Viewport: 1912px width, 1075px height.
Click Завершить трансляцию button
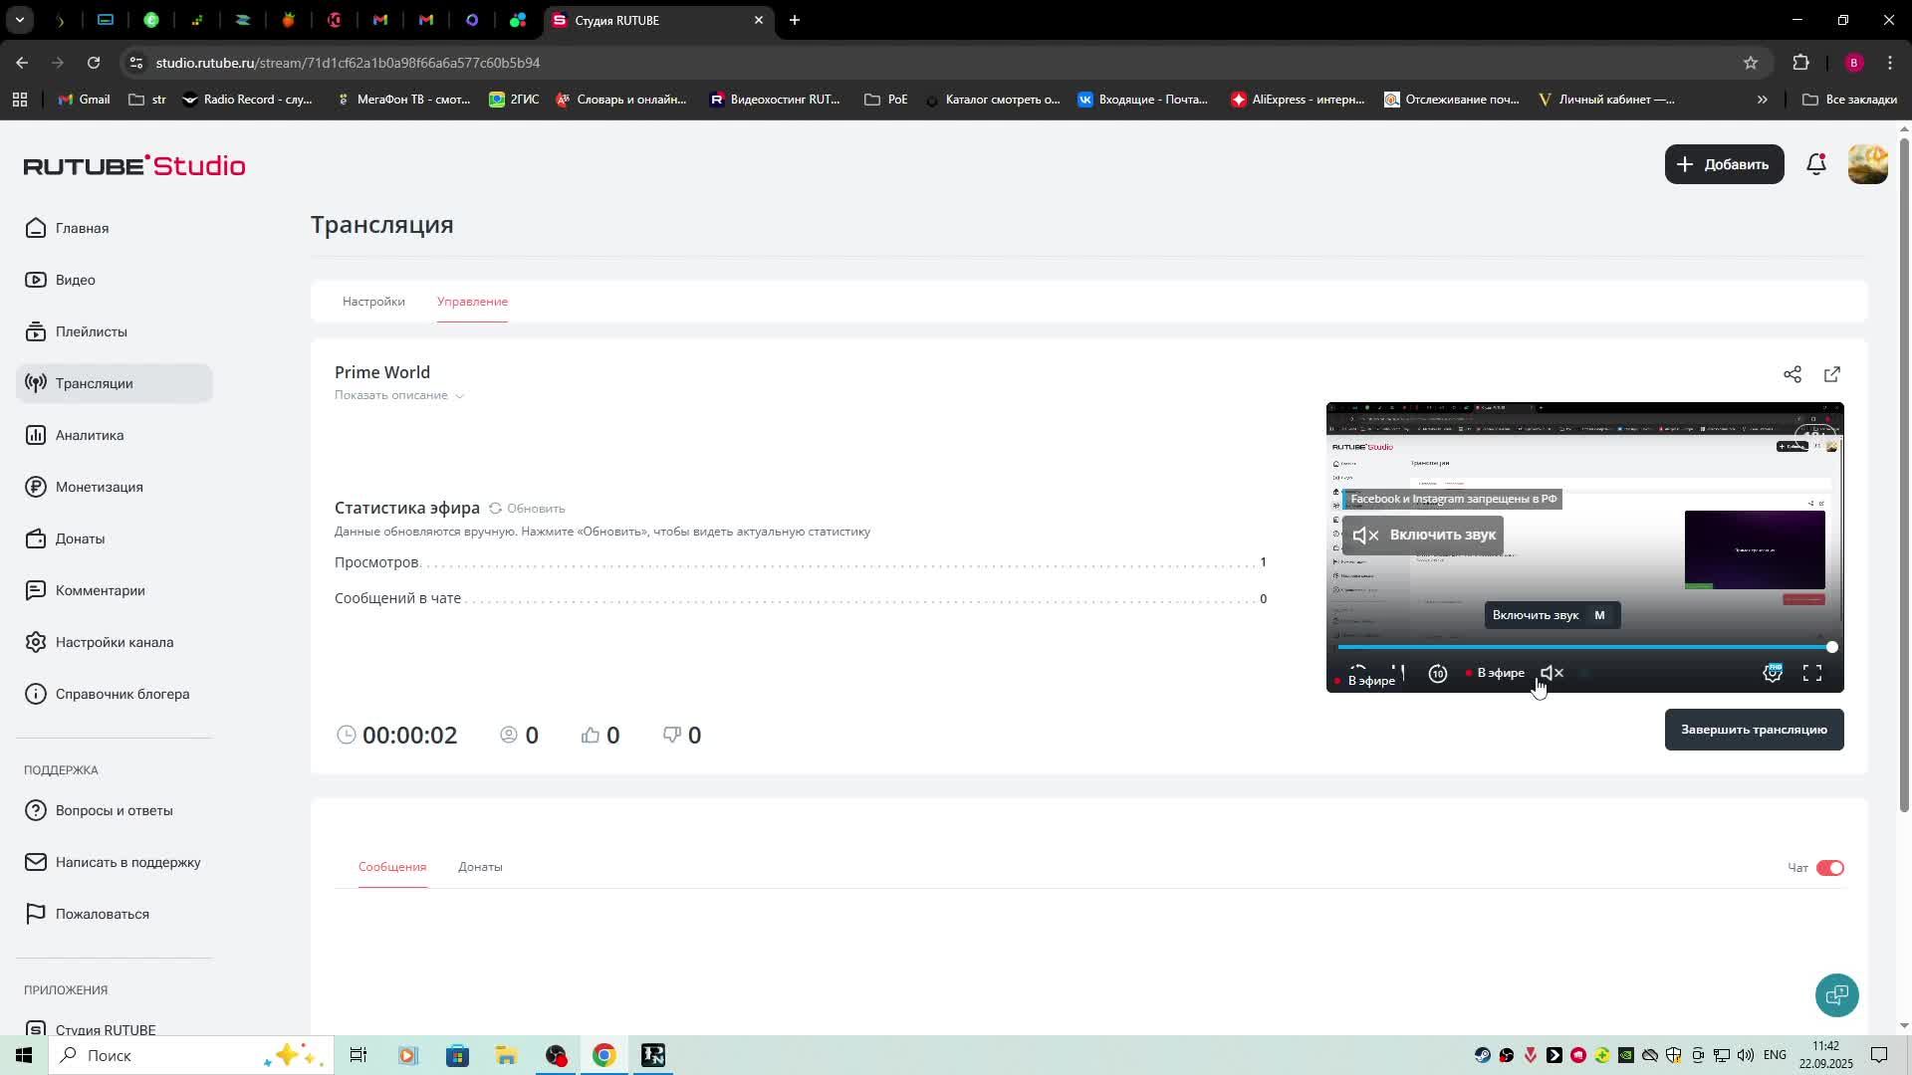pos(1754,730)
